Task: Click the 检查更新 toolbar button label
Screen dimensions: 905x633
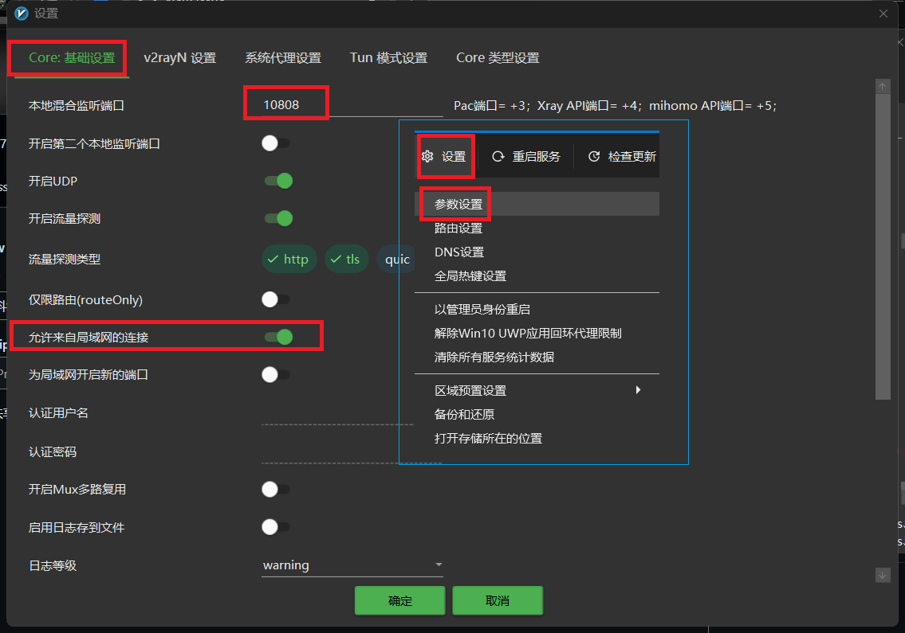Action: click(x=632, y=157)
